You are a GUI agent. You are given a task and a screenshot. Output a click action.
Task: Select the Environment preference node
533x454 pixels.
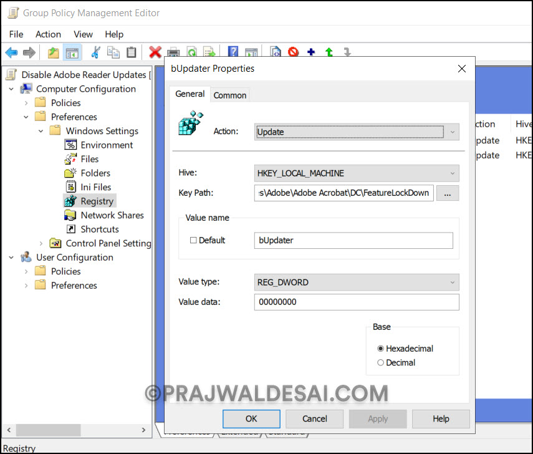[x=98, y=145]
